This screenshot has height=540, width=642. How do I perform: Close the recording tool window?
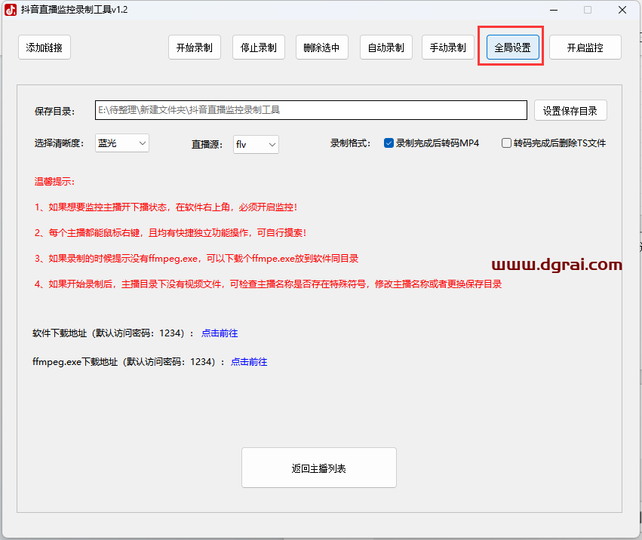[x=622, y=10]
